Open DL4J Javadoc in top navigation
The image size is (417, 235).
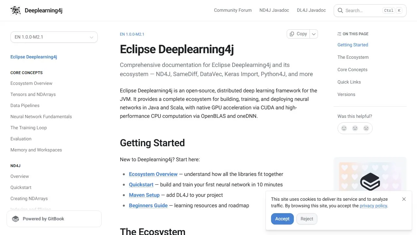coord(311,10)
